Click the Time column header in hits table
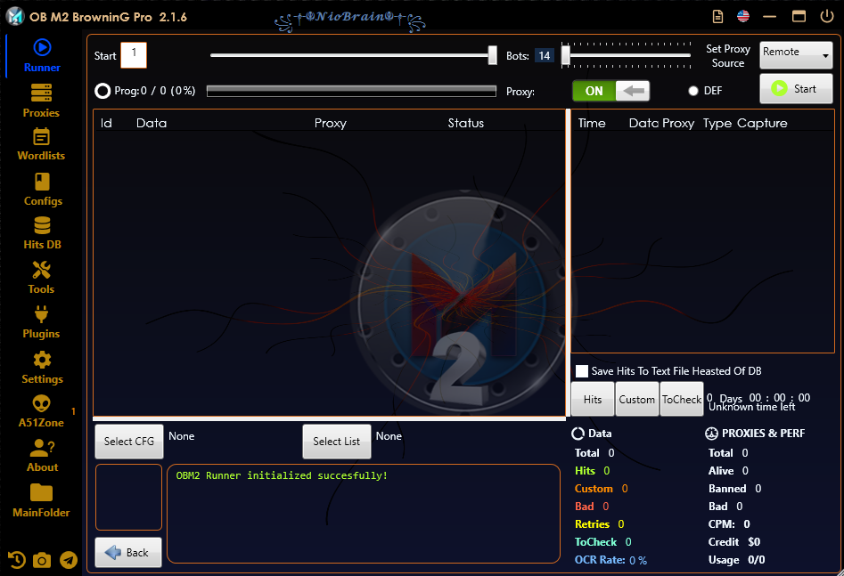 pos(592,123)
